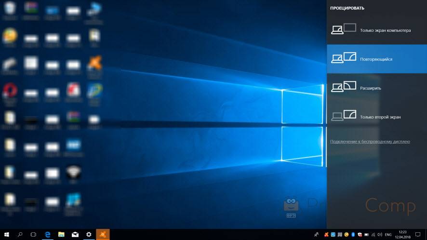The width and height of the screenshot is (427, 240).
Task: Open Task View from the taskbar
Action: point(34,234)
